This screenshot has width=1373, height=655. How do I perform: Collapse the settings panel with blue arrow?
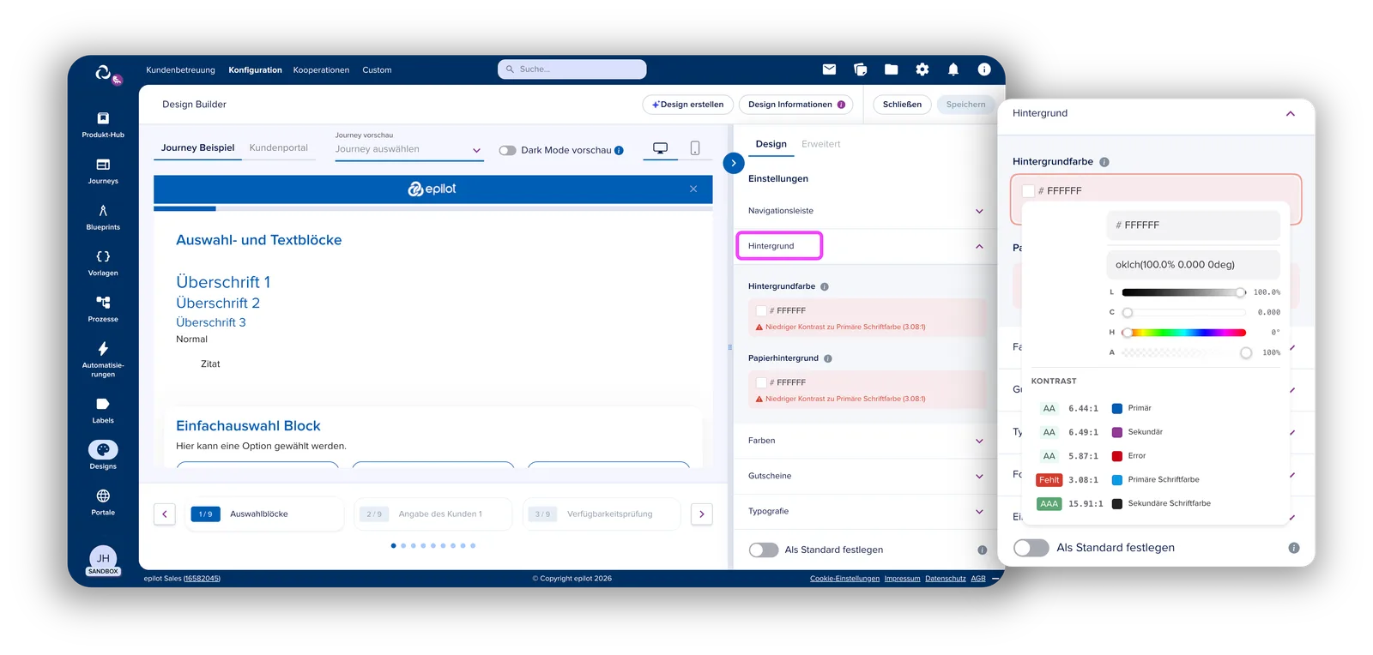(x=734, y=163)
